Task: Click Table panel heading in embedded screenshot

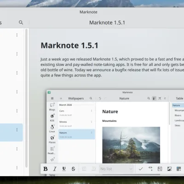Action: (x=179, y=98)
